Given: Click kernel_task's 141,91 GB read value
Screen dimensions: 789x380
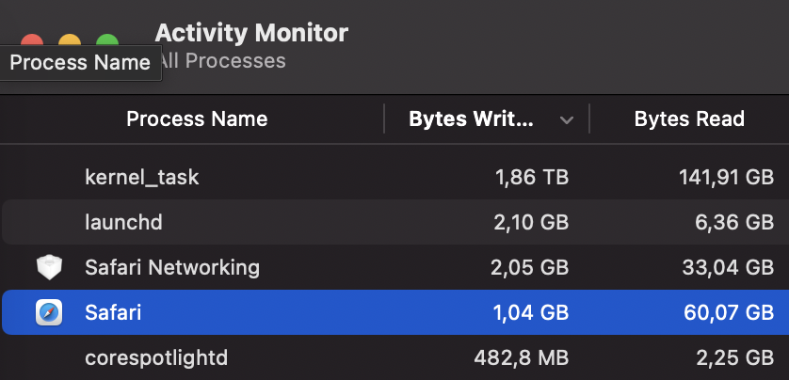Looking at the screenshot, I should tap(726, 177).
